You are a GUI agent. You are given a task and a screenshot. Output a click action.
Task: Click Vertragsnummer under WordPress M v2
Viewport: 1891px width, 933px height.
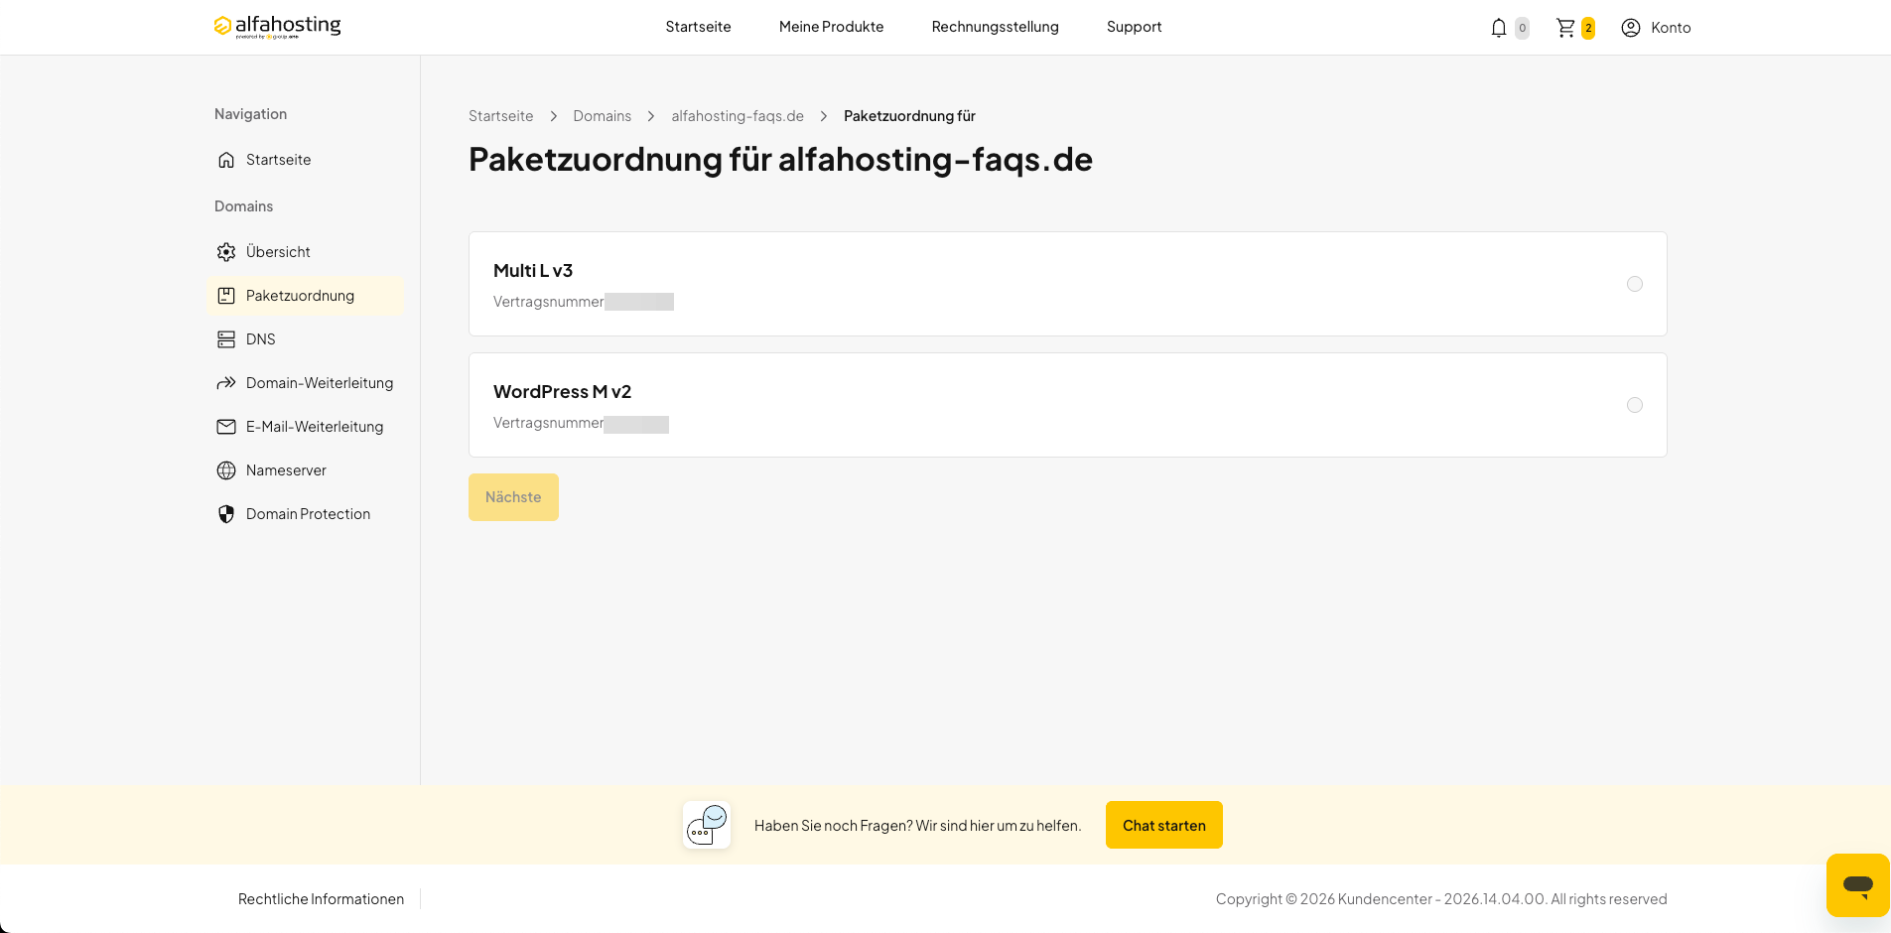548,423
